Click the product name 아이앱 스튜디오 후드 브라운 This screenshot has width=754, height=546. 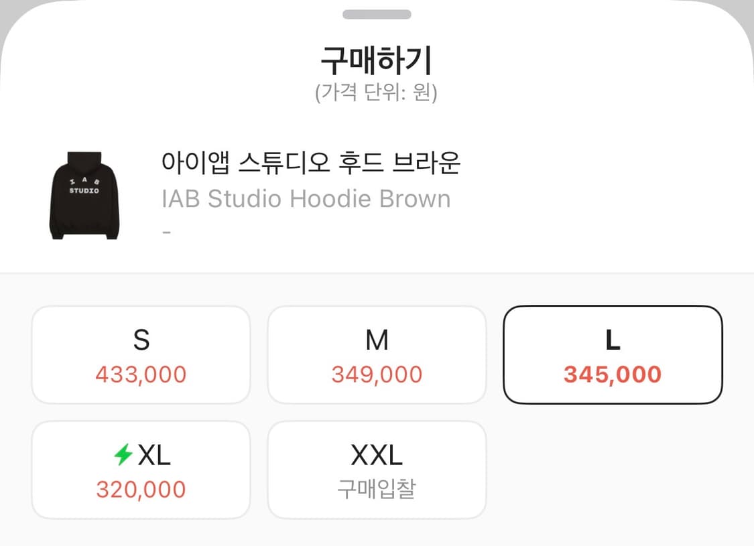(x=311, y=163)
